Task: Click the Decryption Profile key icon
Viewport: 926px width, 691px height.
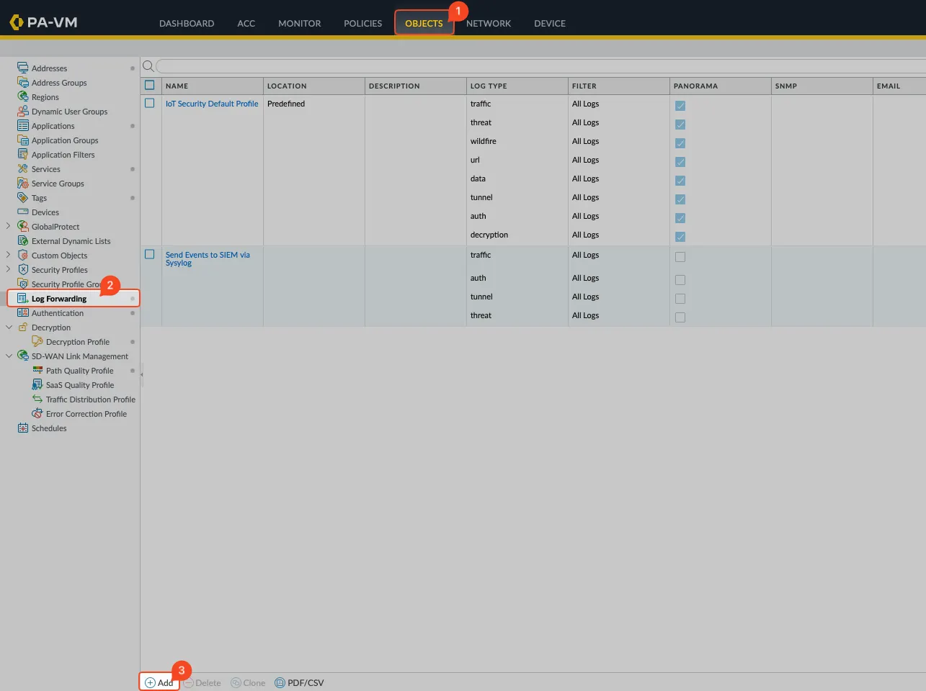Action: (x=37, y=342)
